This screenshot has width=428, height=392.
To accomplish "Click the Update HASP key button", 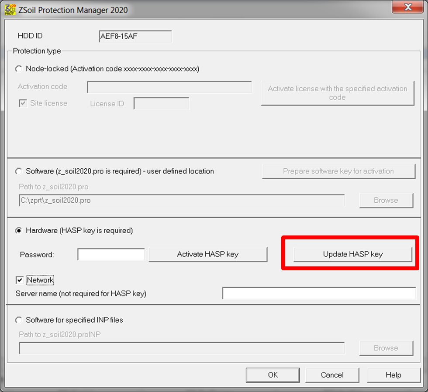I will 352,254.
